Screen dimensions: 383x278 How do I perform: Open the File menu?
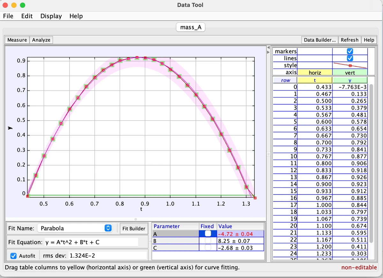8,16
